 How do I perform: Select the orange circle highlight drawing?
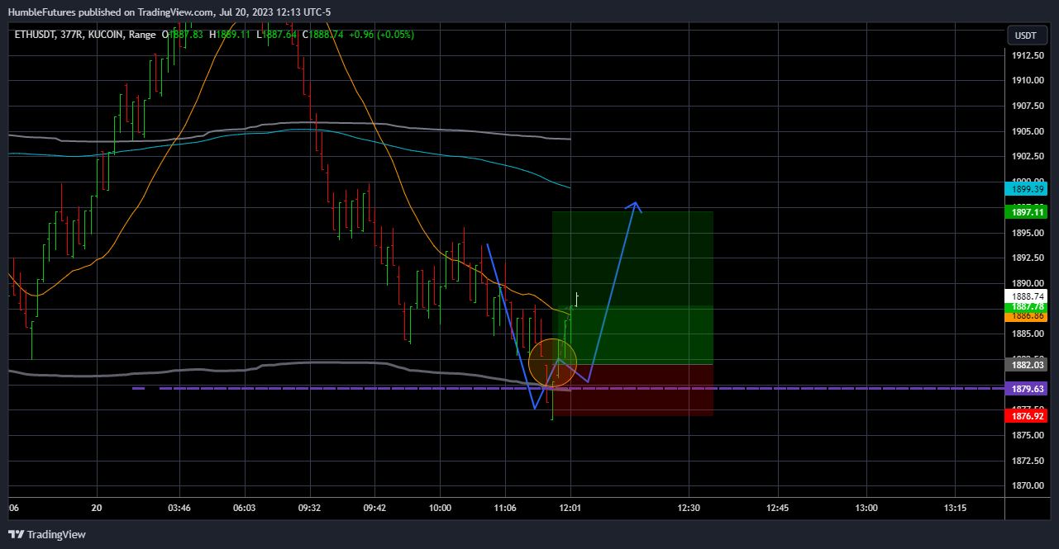pyautogui.click(x=552, y=362)
